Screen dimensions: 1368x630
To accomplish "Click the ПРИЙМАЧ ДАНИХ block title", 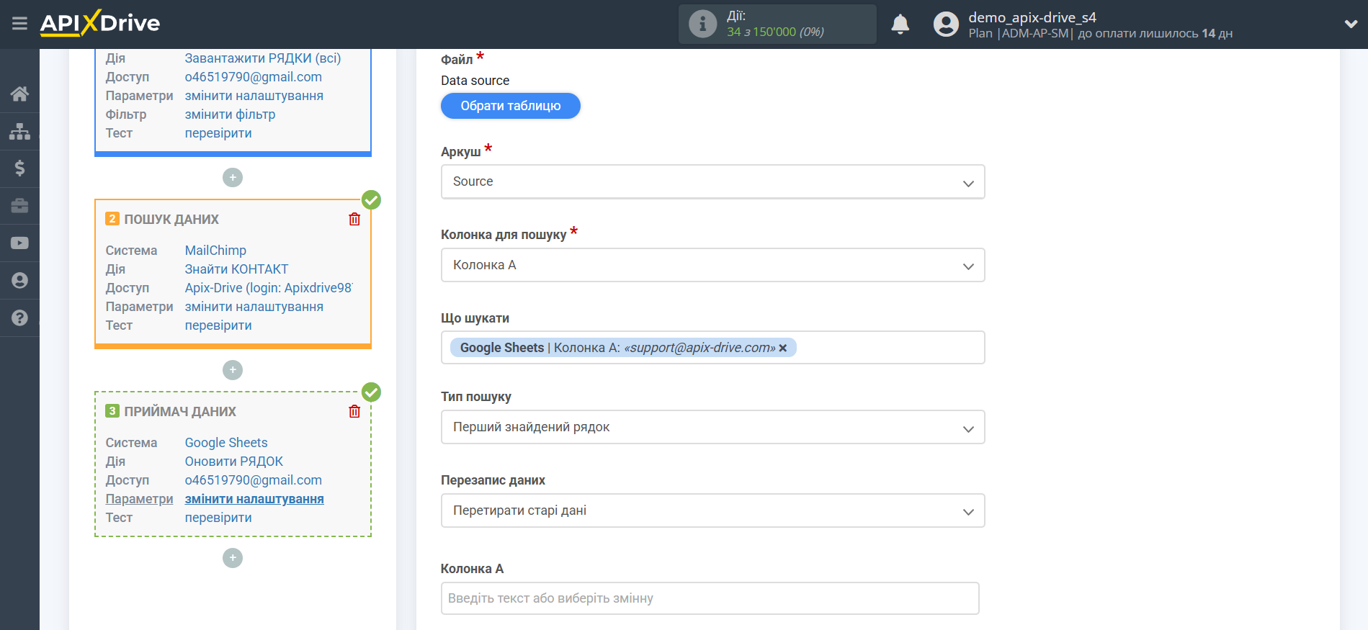I will (x=180, y=412).
